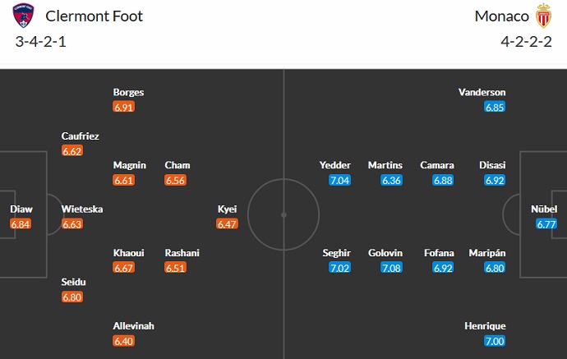Open Seidu's player entry
Viewport: 567px width, 359px height.
point(73,282)
